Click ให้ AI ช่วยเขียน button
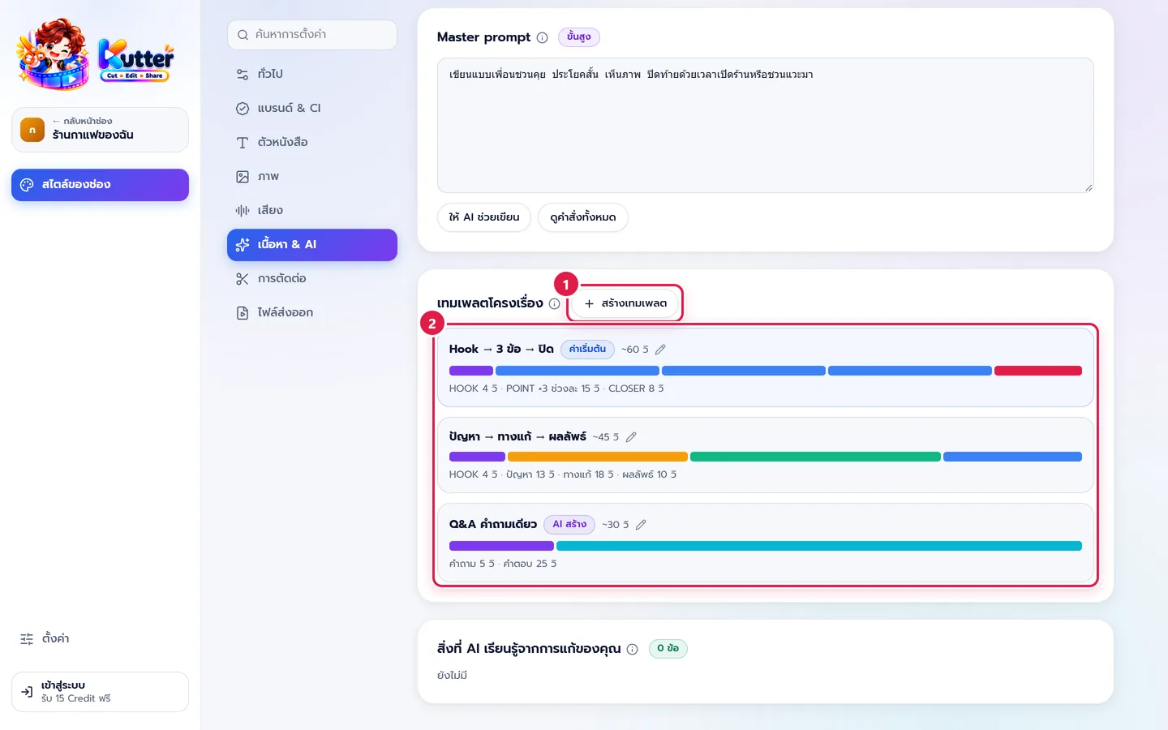The width and height of the screenshot is (1168, 730). coord(484,217)
